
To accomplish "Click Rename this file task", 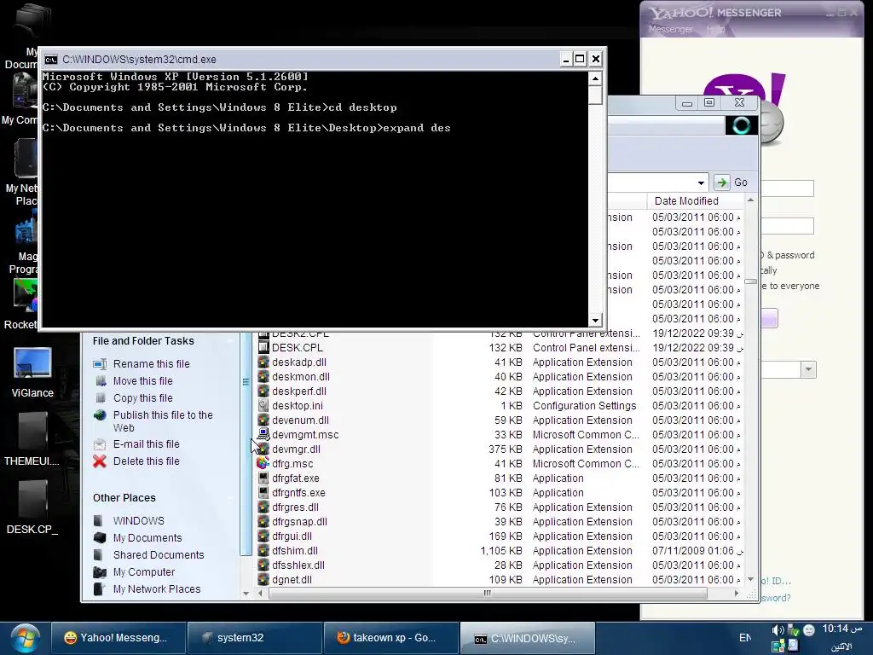I will point(151,363).
